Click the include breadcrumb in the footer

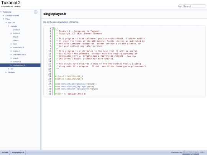pyautogui.click(x=5, y=152)
